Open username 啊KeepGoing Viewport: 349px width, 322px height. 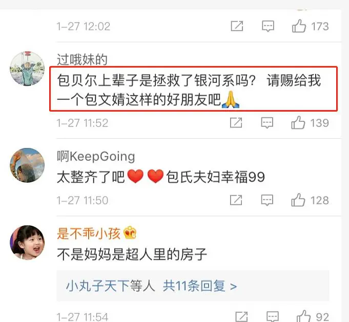pyautogui.click(x=96, y=156)
